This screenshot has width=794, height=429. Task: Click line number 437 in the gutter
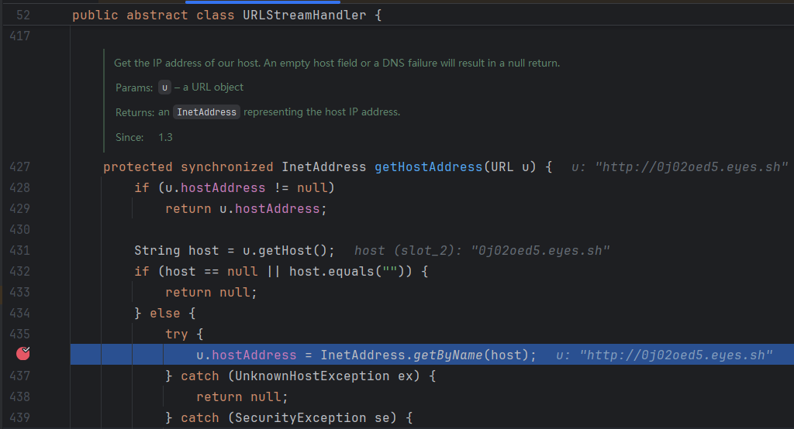19,376
